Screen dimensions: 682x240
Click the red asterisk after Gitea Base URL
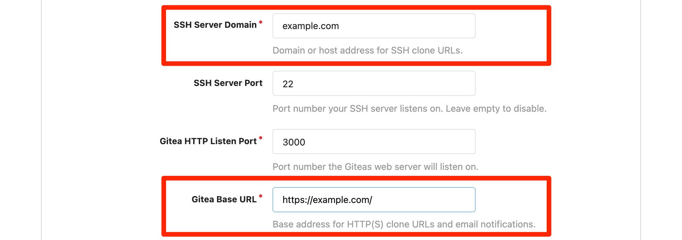[x=261, y=197]
